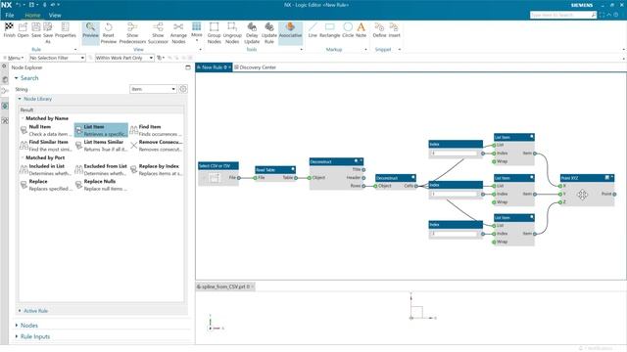Select Find Item node in results
627x352 pixels.
(157, 130)
